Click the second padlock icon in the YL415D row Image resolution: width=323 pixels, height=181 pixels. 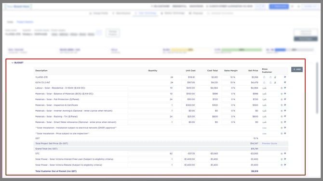coord(270,77)
